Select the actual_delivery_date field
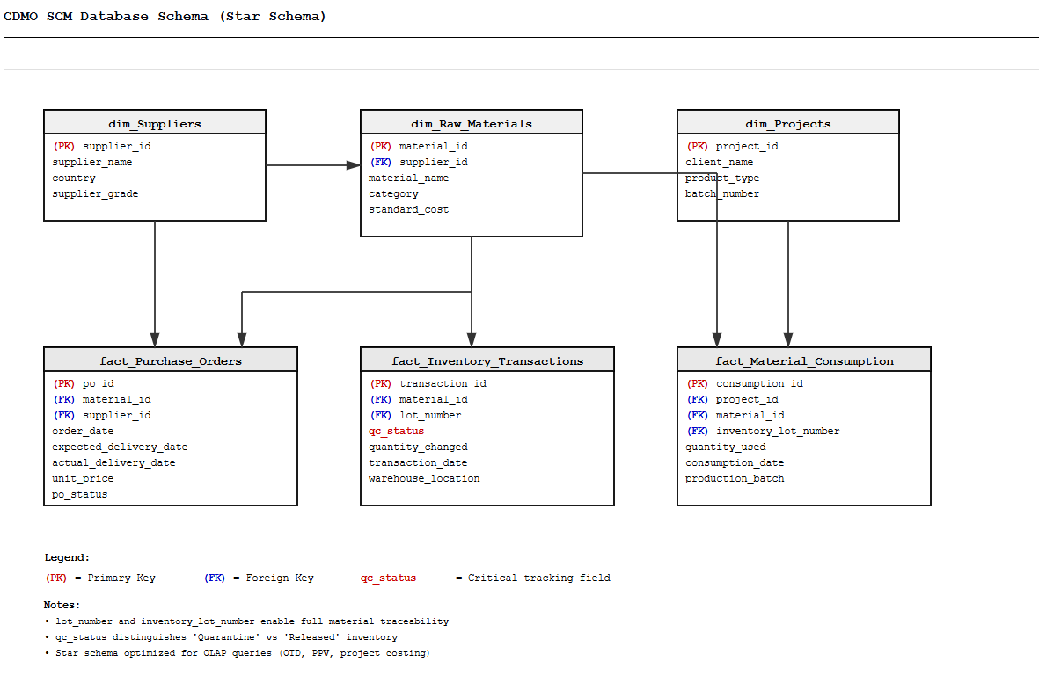Viewport: 1039px width, 676px height. (114, 463)
